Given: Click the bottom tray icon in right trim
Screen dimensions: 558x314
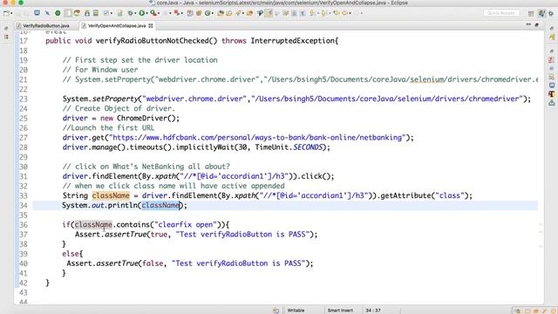Looking at the screenshot, I should pos(552,103).
